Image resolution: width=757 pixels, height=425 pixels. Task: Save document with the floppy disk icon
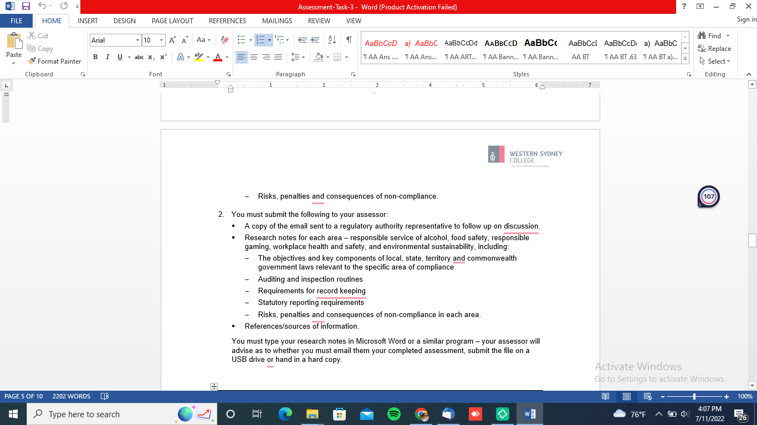(26, 7)
